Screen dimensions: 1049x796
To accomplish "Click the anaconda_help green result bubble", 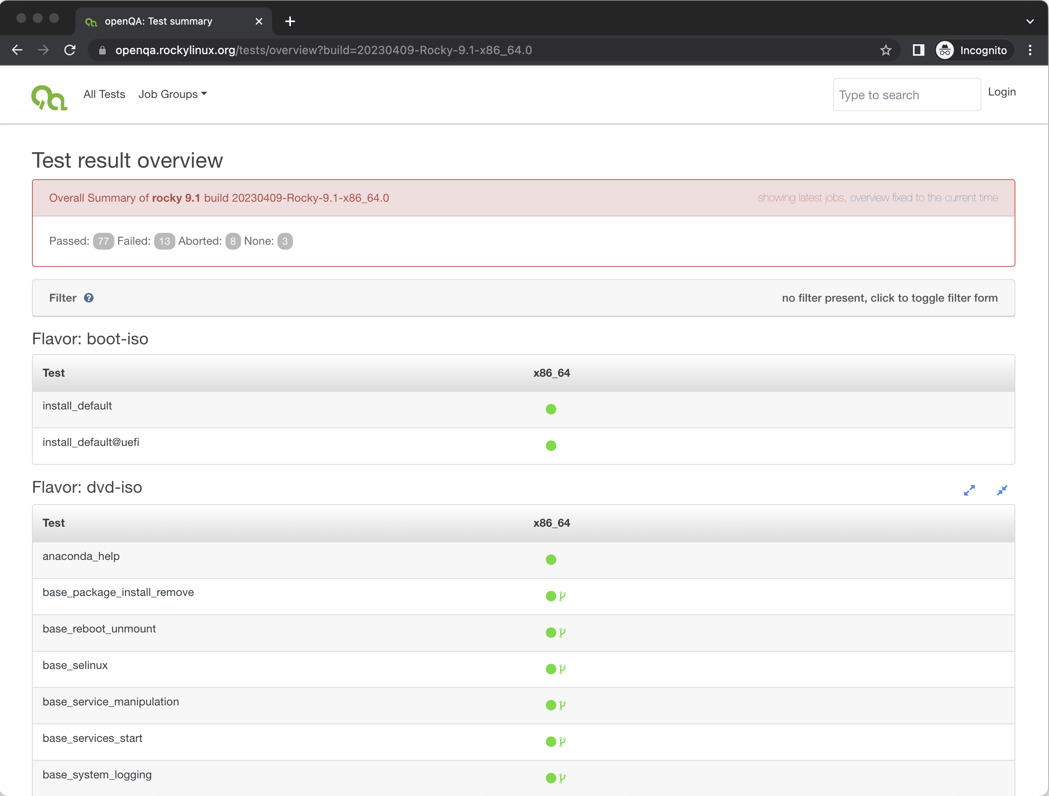I will pyautogui.click(x=551, y=559).
